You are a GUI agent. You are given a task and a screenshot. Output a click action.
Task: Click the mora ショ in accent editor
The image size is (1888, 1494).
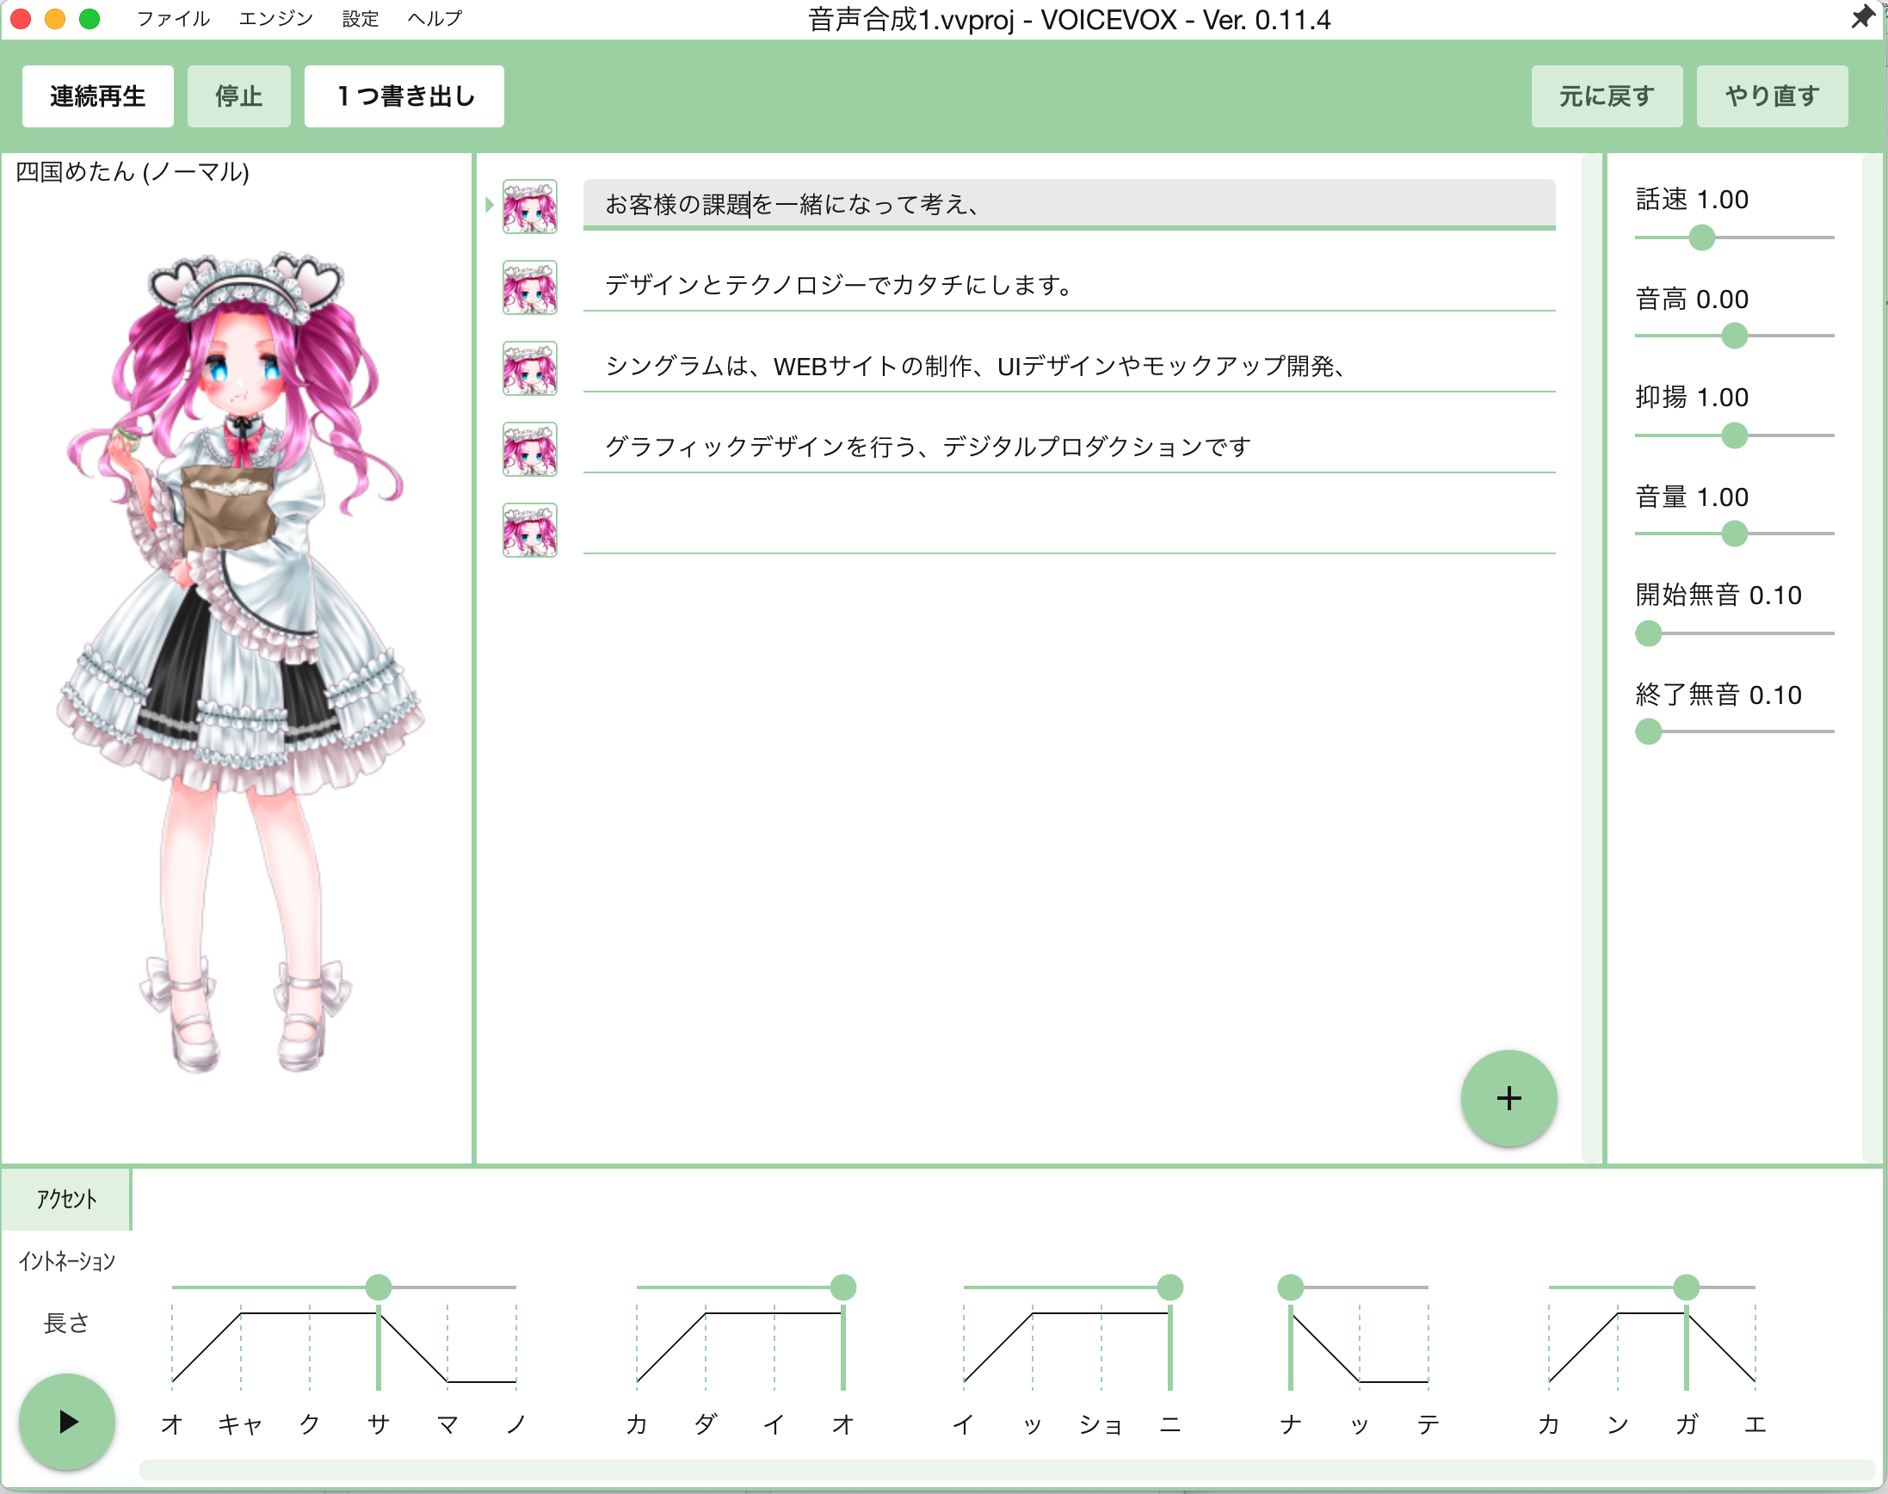click(1101, 1425)
